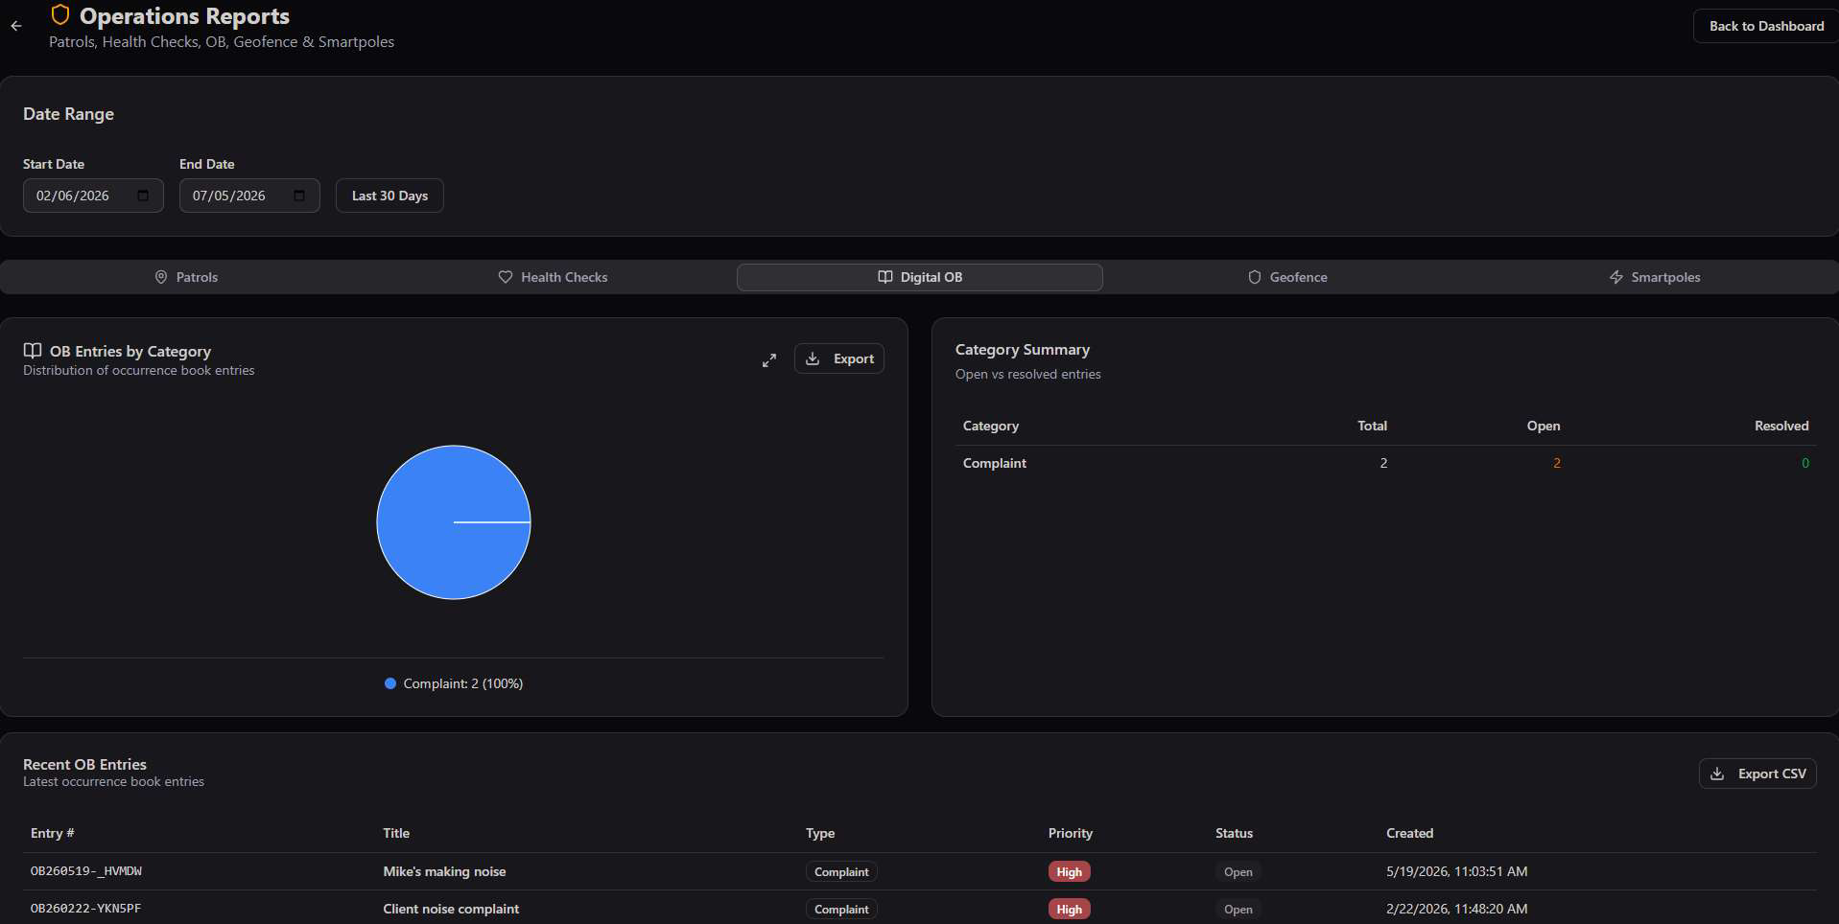Open the Start Date calendar picker icon
The width and height of the screenshot is (1839, 924).
point(143,196)
